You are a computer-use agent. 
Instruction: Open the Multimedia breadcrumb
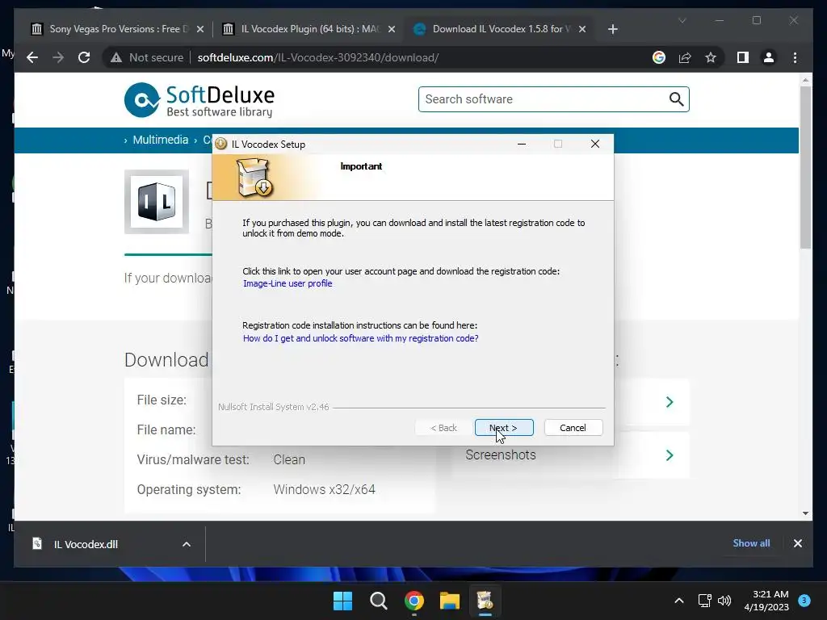(x=161, y=140)
